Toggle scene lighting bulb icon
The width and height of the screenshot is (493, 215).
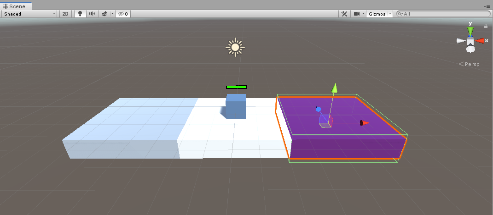point(80,14)
